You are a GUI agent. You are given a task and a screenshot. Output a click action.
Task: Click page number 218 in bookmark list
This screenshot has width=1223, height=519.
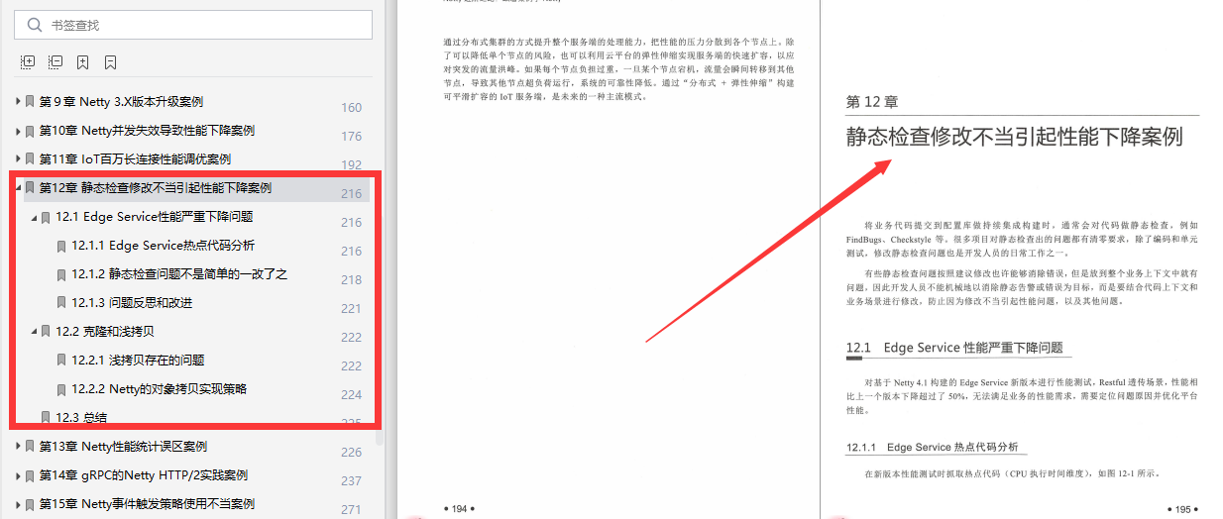click(352, 280)
